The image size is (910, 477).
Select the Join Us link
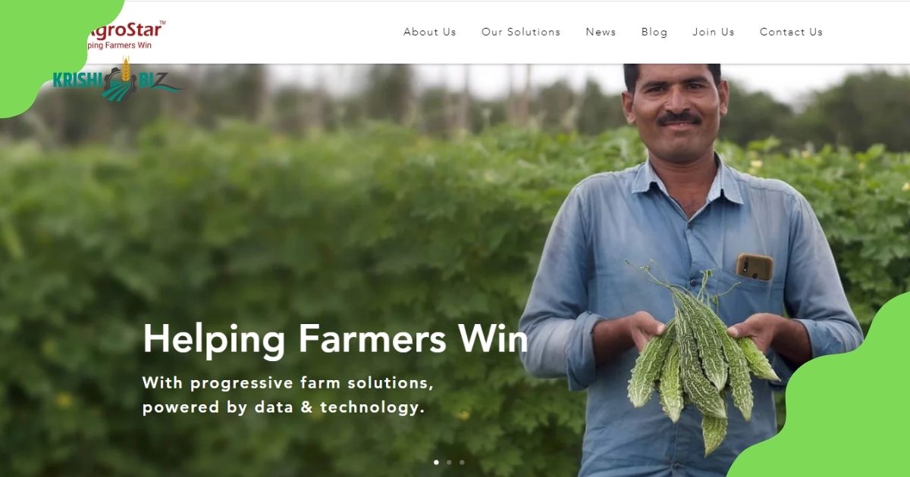pyautogui.click(x=714, y=32)
